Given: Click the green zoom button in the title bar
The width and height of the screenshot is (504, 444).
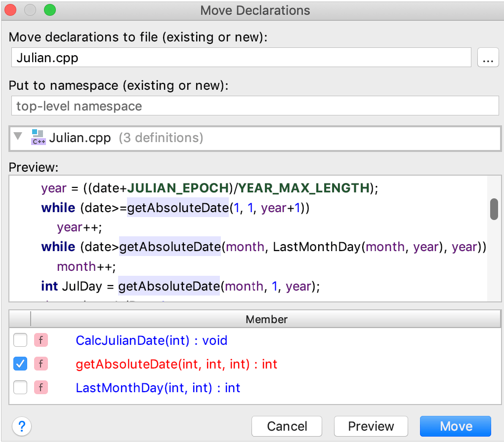Looking at the screenshot, I should tap(49, 10).
